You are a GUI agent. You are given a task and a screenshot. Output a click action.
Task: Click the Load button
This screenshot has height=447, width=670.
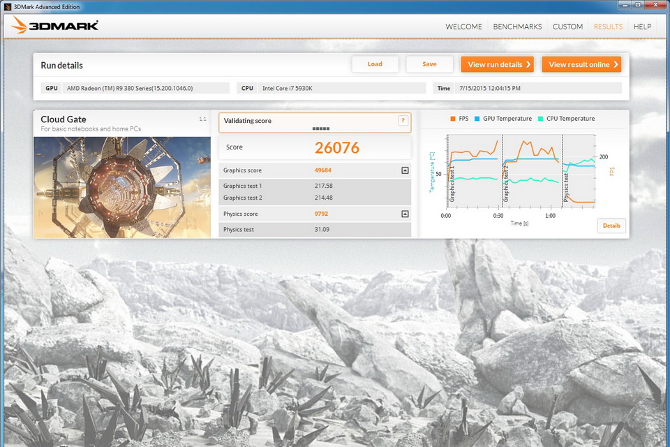tap(375, 64)
